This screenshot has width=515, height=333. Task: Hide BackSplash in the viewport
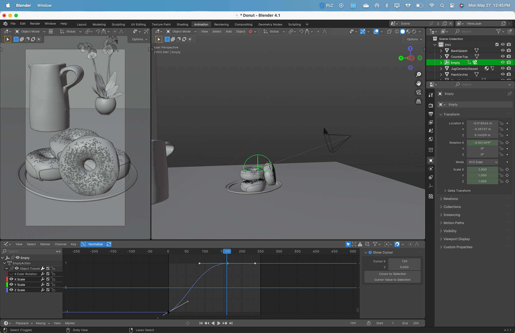503,50
